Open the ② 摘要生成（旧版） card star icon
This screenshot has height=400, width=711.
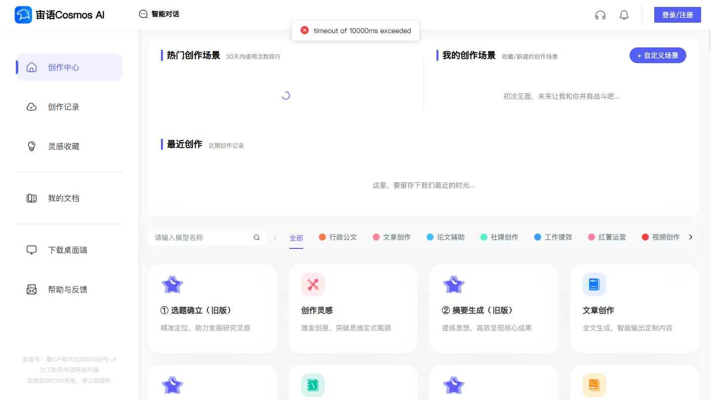(x=454, y=284)
